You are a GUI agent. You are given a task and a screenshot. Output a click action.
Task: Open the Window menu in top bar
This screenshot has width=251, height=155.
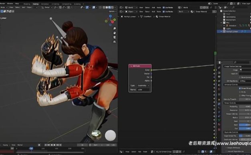point(10,4)
